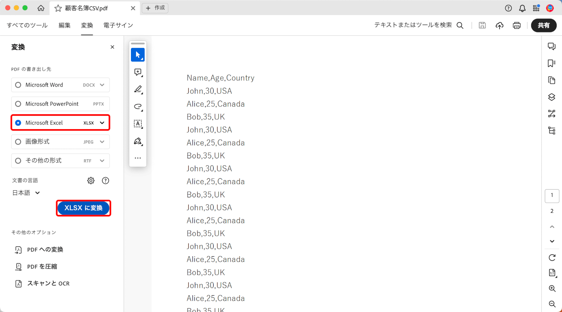Viewport: 562px width, 312px height.
Task: Open the structure tree panel icon
Action: point(551,131)
